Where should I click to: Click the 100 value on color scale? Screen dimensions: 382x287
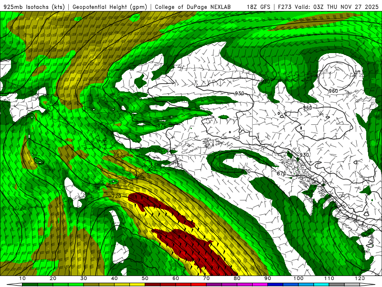click(298, 278)
